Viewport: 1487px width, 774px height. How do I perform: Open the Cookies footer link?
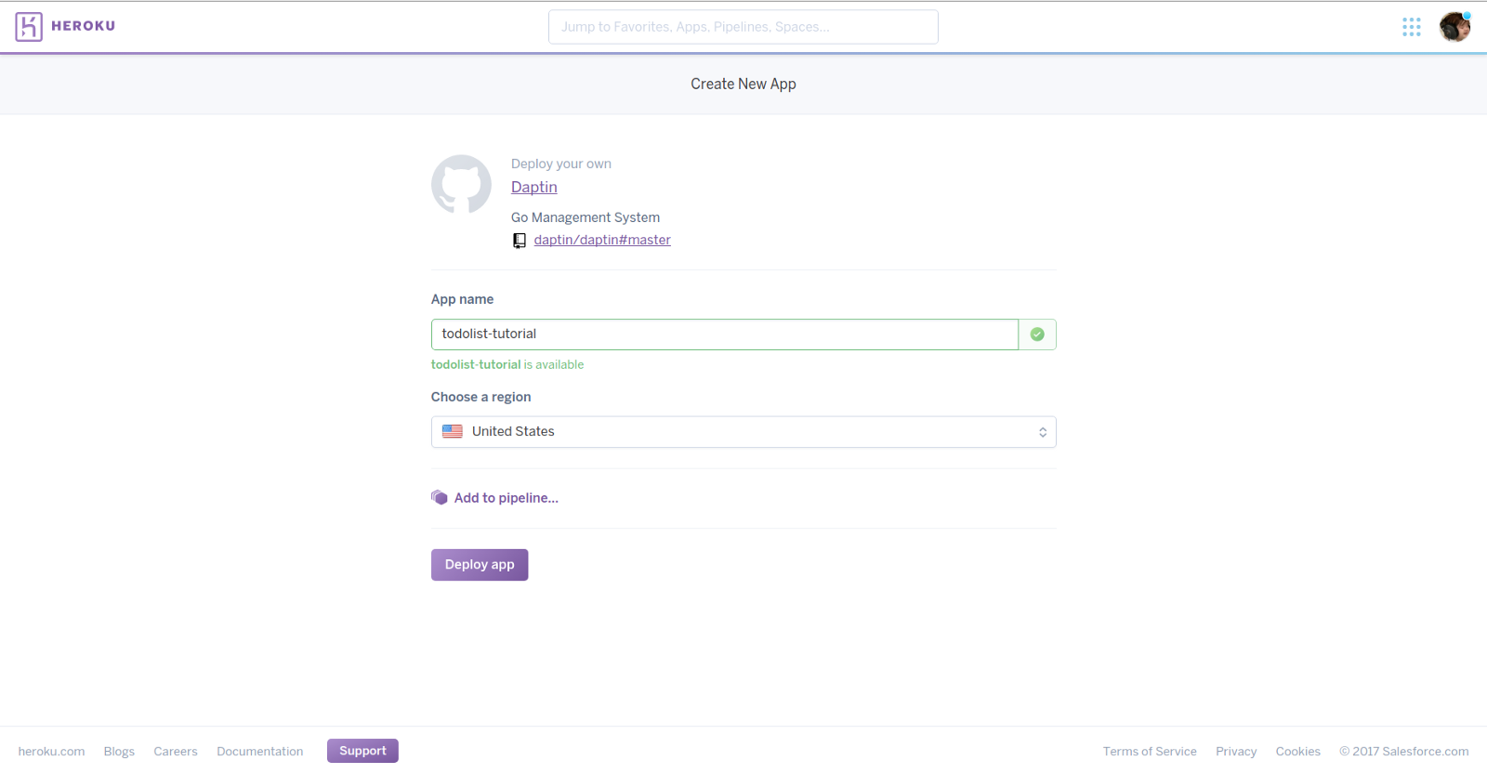point(1297,752)
